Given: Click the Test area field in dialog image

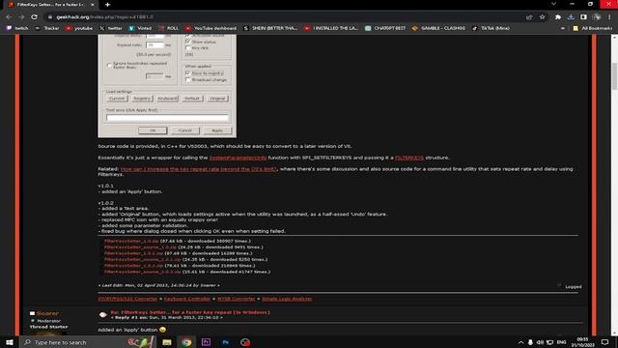Looking at the screenshot, I should pos(167,118).
